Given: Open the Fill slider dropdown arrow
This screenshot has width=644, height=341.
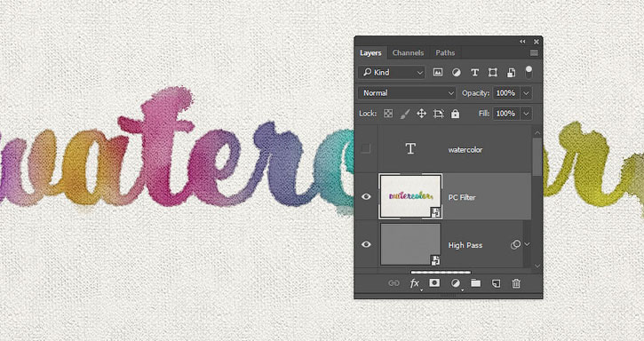Looking at the screenshot, I should tap(526, 114).
